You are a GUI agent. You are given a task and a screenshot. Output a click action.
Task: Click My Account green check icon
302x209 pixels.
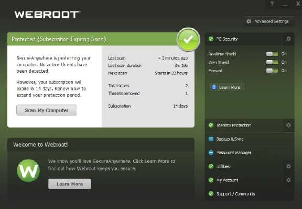coord(211,180)
